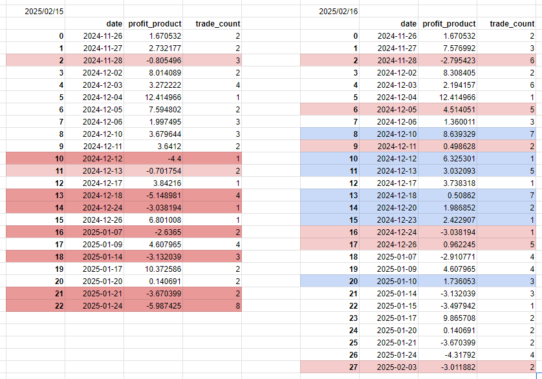Select the highlighted cell showing -0.805496
The width and height of the screenshot is (542, 379).
click(x=153, y=61)
